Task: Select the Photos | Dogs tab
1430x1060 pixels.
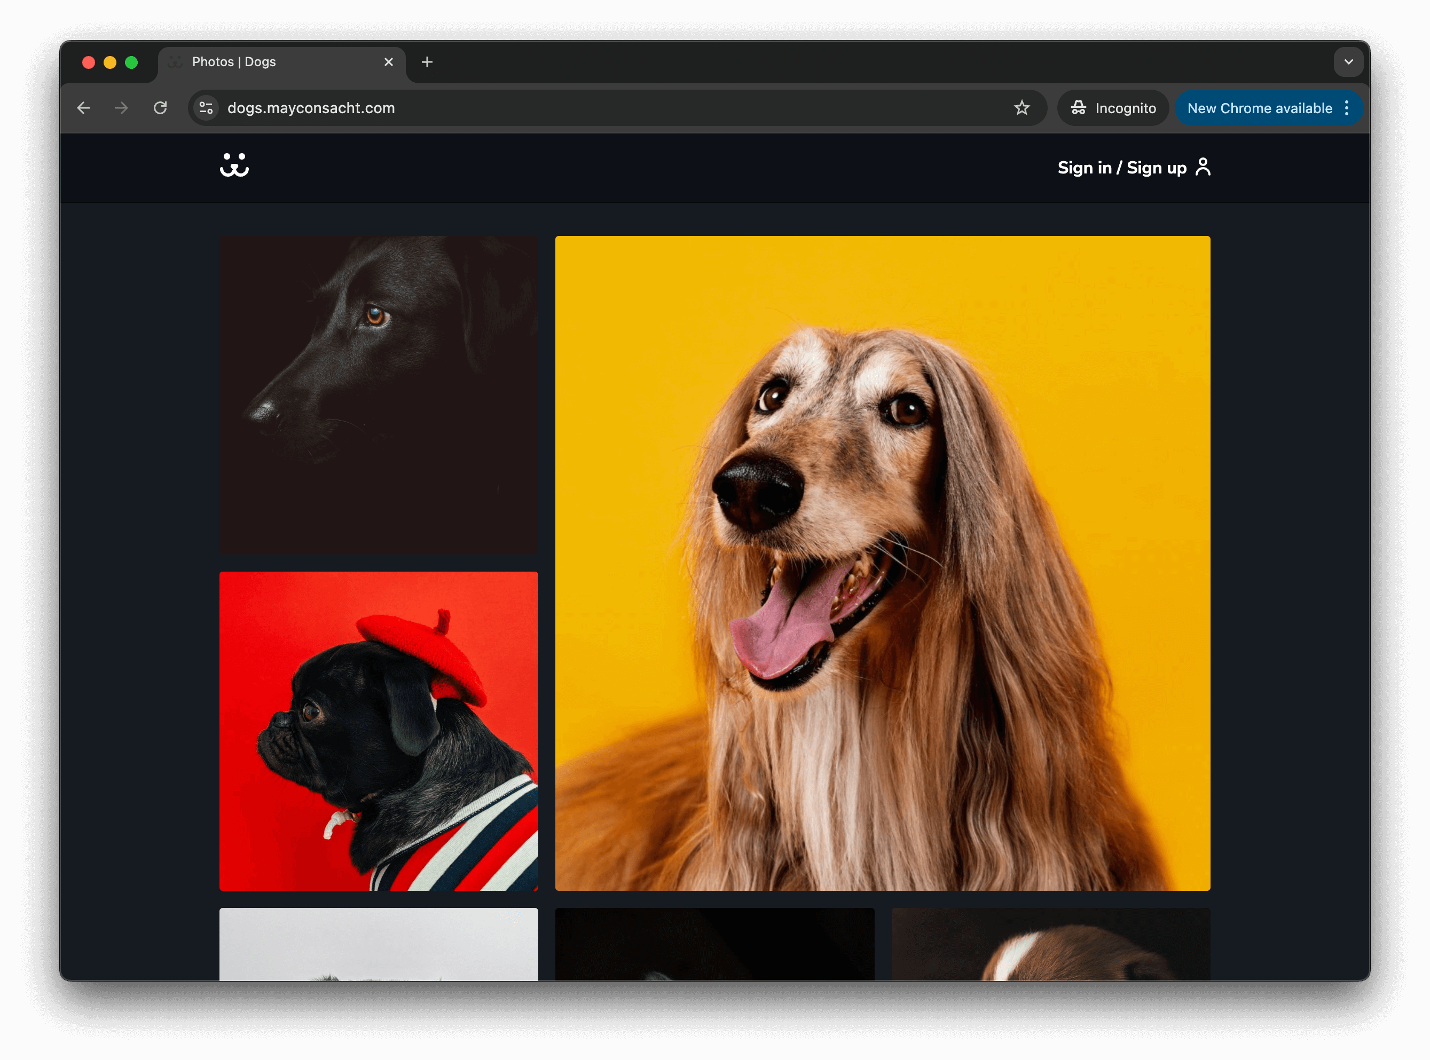Action: (270, 62)
